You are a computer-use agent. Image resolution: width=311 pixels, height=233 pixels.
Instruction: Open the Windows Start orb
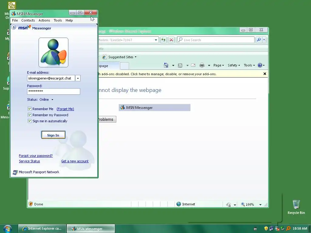pos(8,229)
